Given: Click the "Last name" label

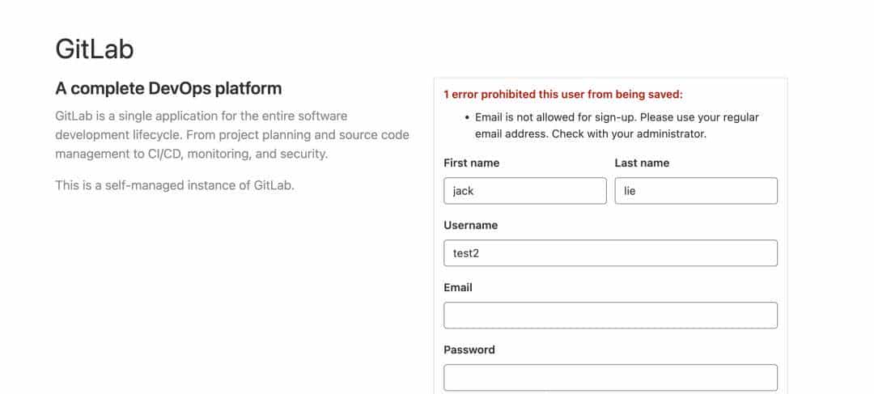Looking at the screenshot, I should 642,163.
